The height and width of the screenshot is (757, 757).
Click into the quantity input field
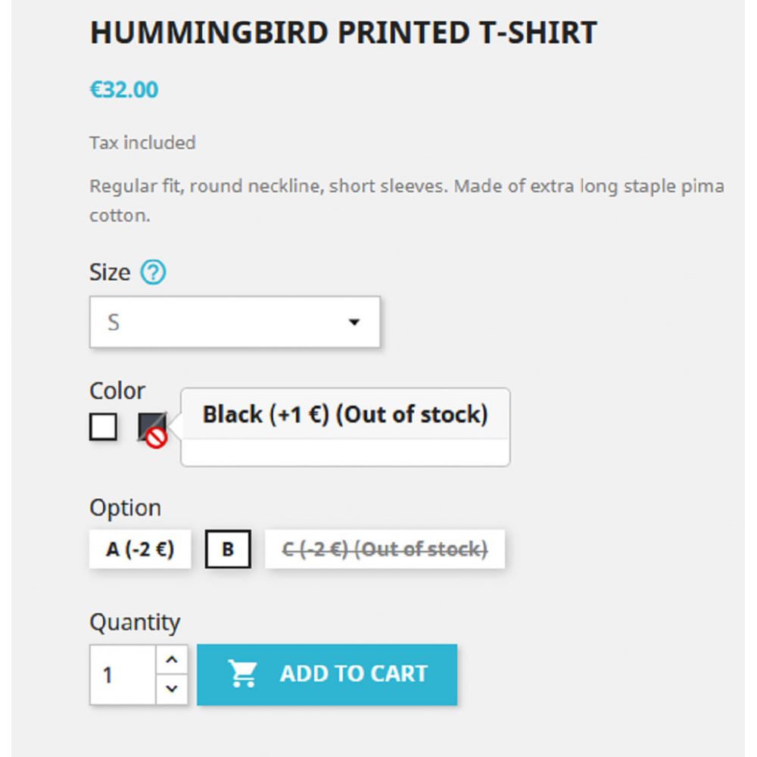[123, 674]
